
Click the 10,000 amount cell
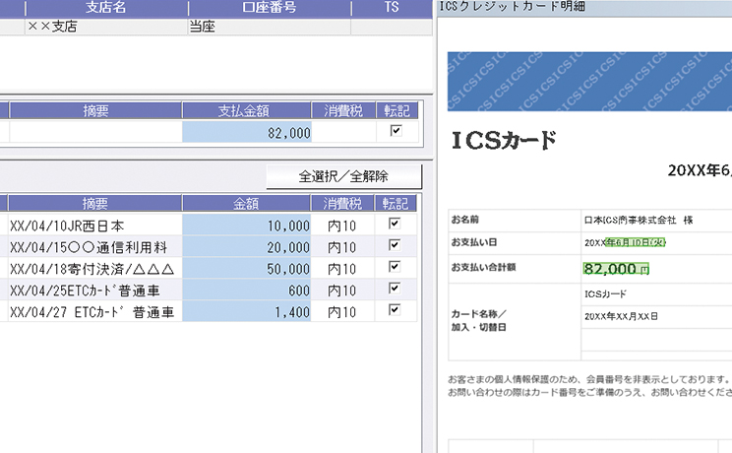(246, 225)
